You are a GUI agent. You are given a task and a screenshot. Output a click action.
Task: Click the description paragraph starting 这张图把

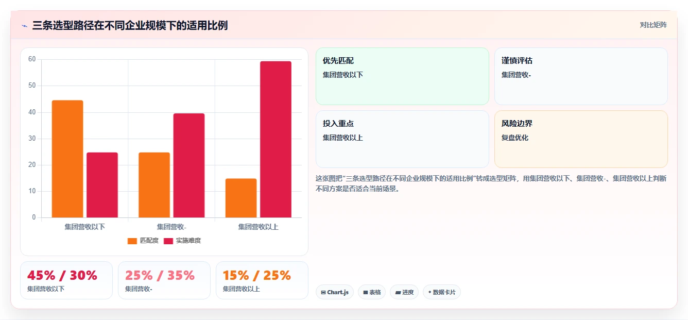pos(491,183)
